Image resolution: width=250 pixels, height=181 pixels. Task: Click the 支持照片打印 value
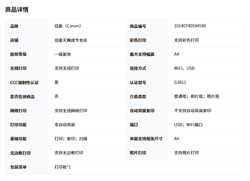pyautogui.click(x=186, y=153)
